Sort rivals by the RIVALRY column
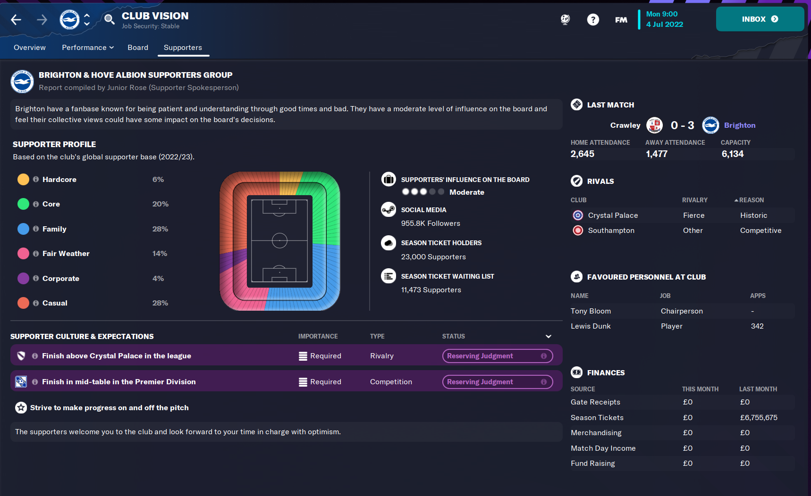 pos(694,200)
